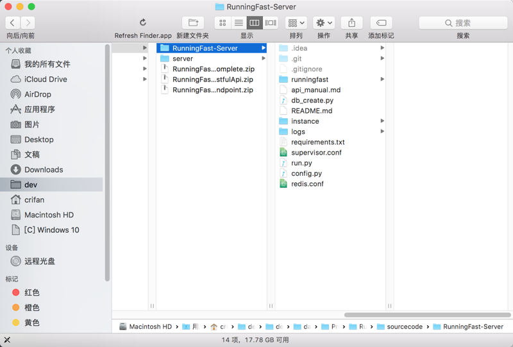Select the instance folder
The image size is (513, 347).
pos(330,121)
